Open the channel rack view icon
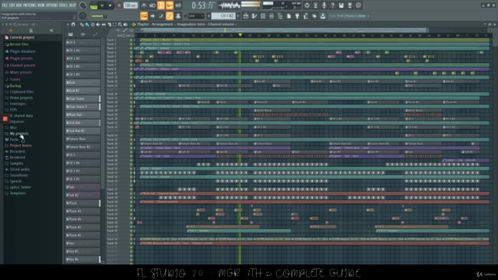Image resolution: width=498 pixels, height=280 pixels. [263, 16]
